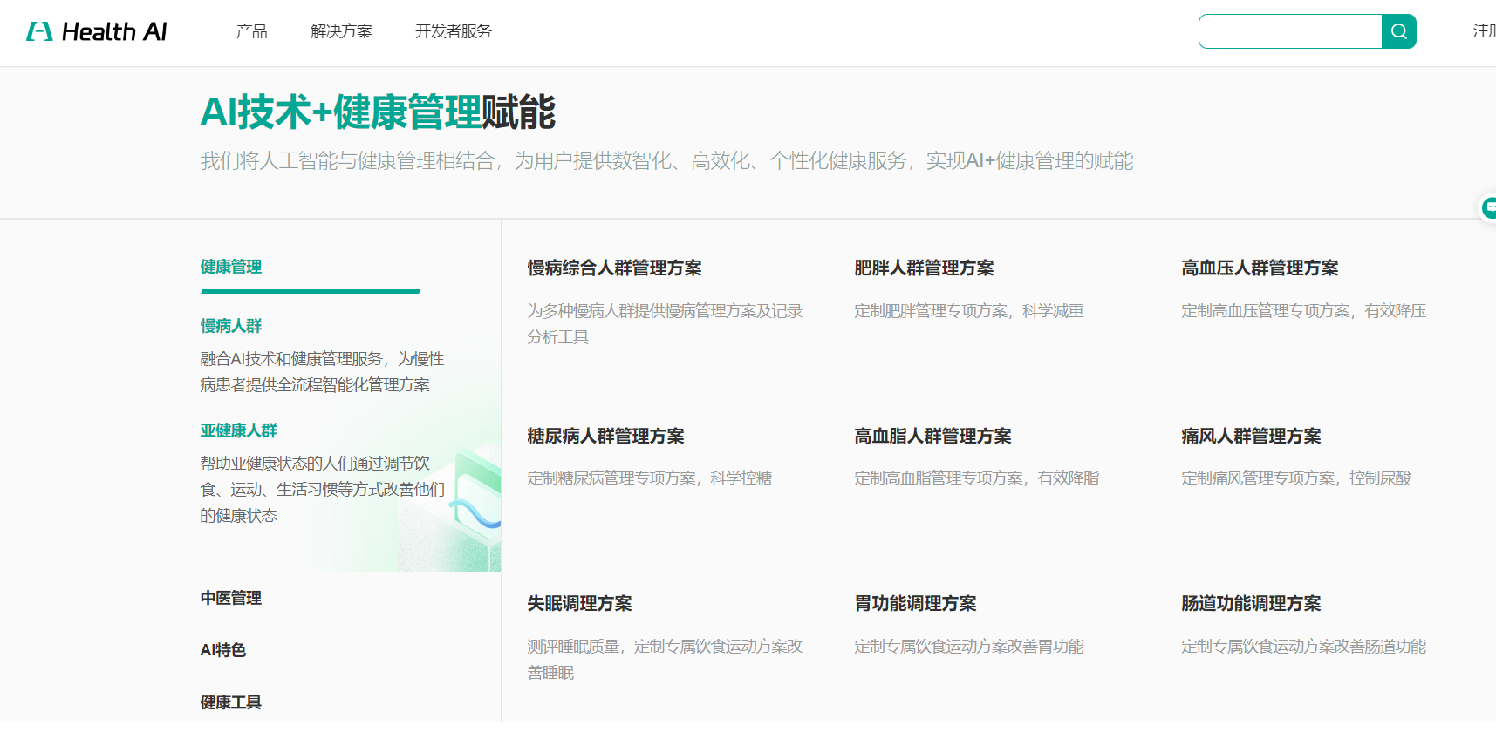The width and height of the screenshot is (1496, 732).
Task: Select the 中医管理 sidebar tab
Action: 231,598
